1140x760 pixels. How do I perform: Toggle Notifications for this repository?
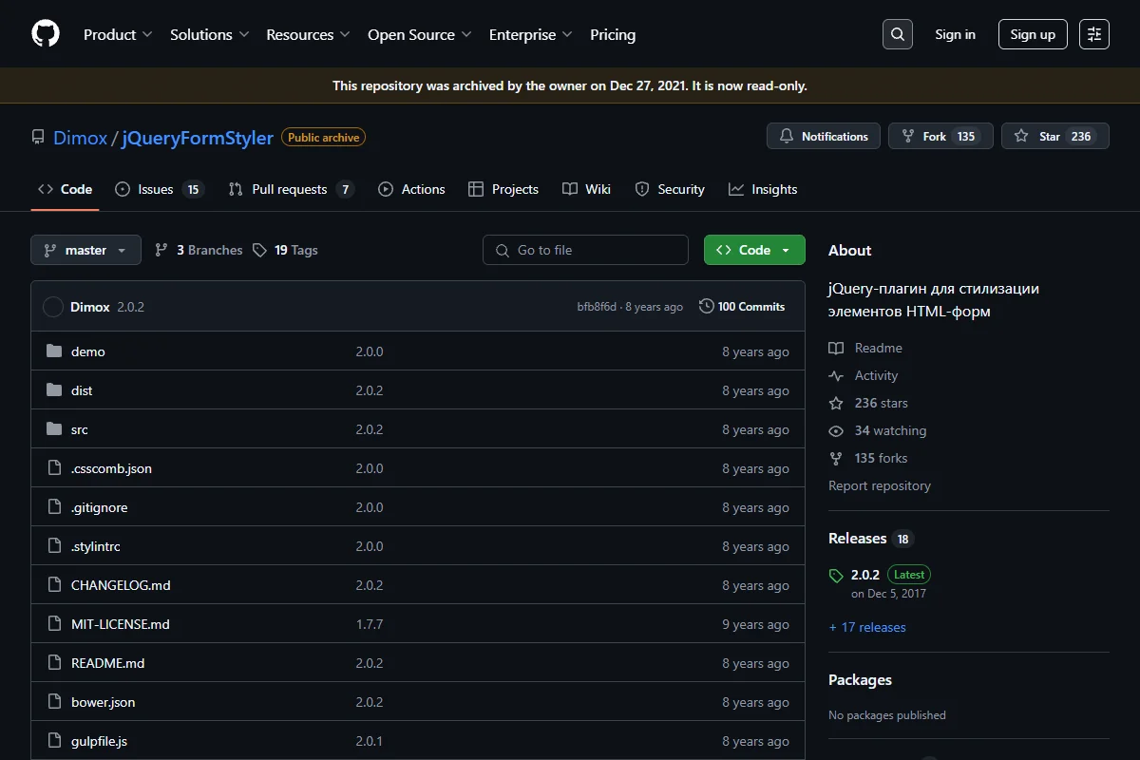coord(824,136)
